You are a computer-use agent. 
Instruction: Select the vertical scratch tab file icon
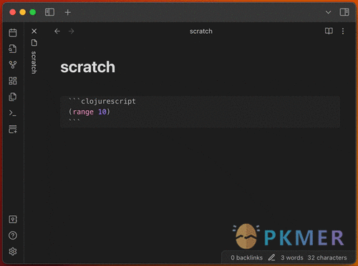click(34, 43)
